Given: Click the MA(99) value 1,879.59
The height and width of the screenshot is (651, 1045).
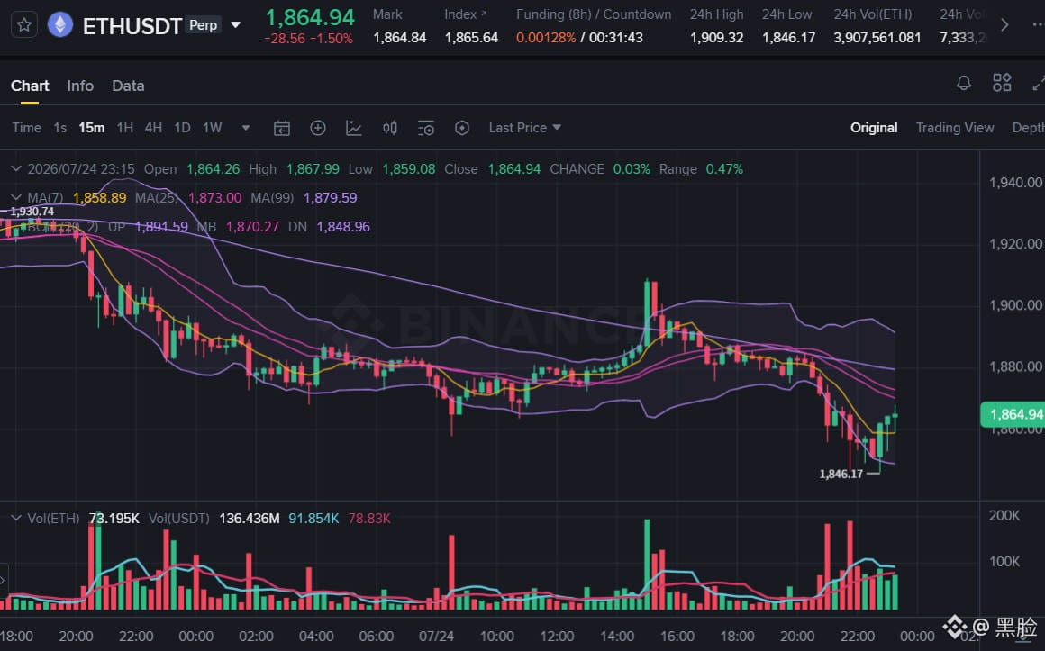Looking at the screenshot, I should click(330, 198).
